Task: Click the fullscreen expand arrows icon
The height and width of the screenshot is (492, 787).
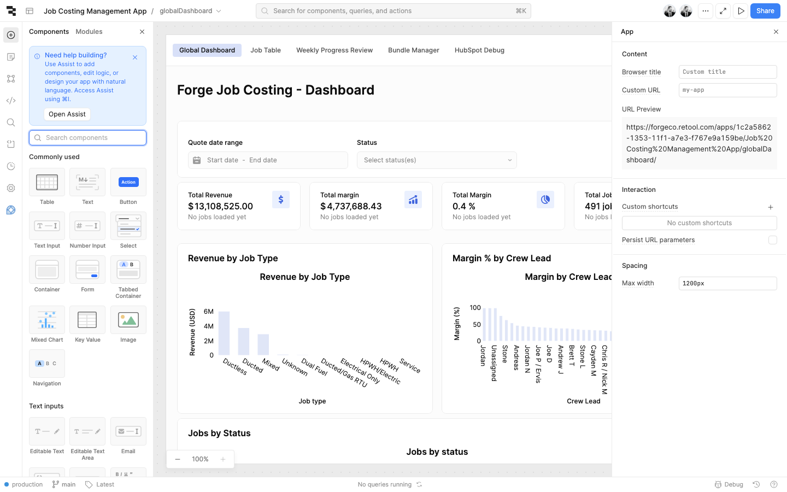Action: [x=723, y=11]
